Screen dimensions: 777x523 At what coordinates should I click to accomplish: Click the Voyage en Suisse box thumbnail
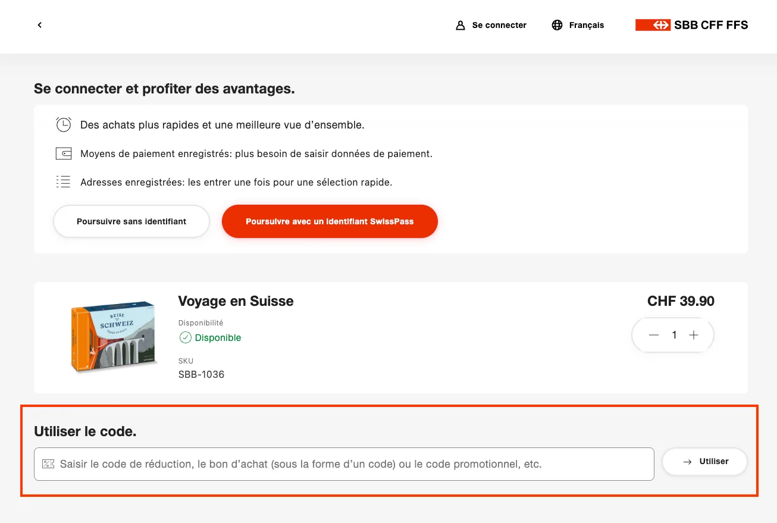pyautogui.click(x=113, y=336)
